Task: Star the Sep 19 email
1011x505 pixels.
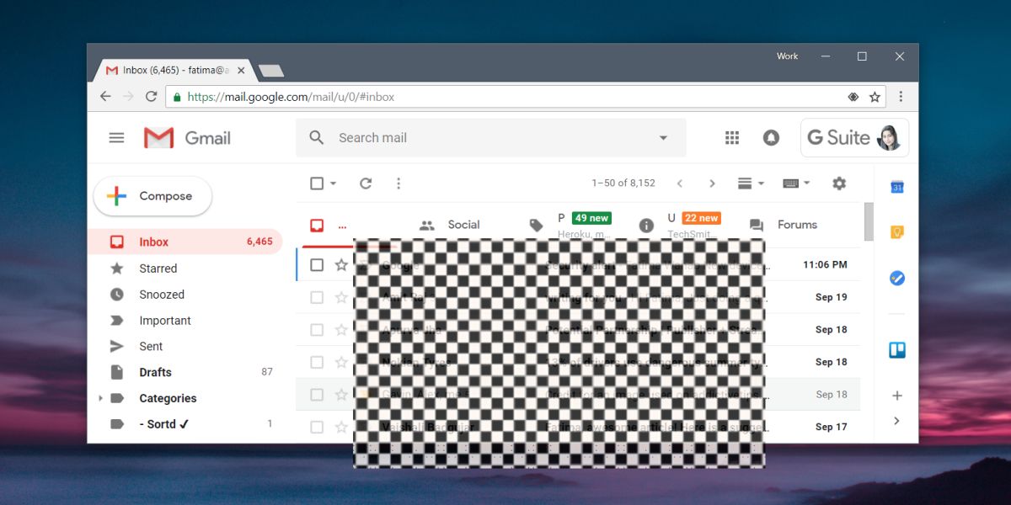Action: click(x=341, y=297)
